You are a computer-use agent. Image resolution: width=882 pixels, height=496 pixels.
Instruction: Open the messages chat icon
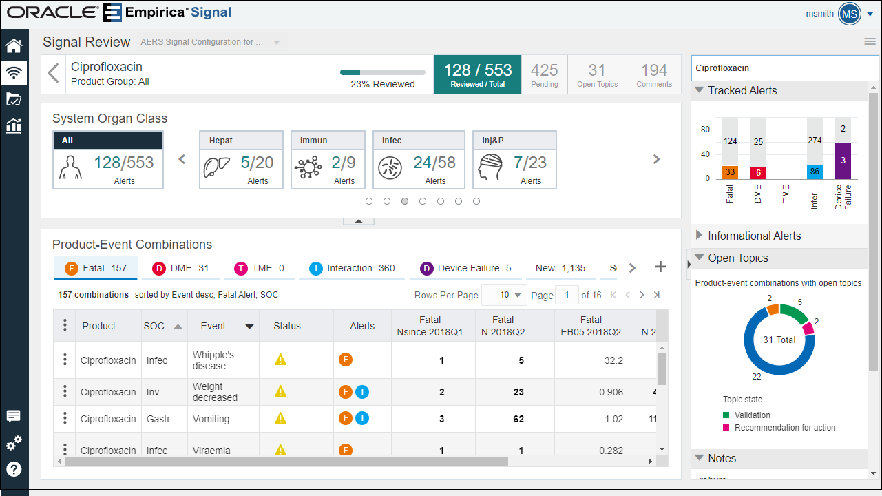click(x=14, y=416)
